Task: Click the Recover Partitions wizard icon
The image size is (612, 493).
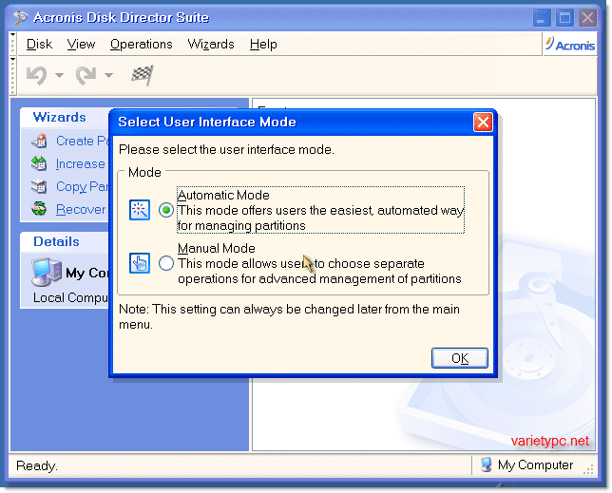Action: [39, 209]
